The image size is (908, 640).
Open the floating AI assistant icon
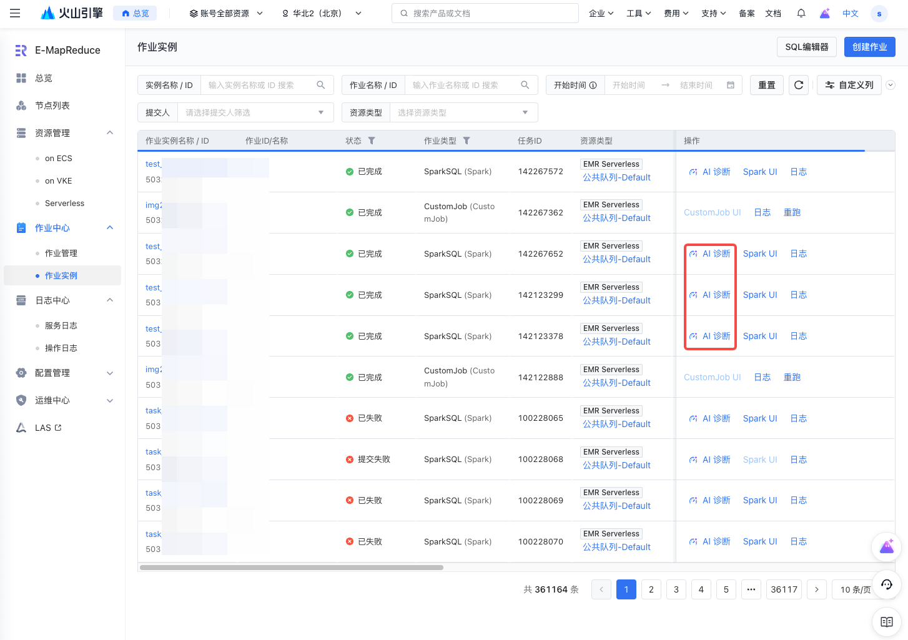[x=886, y=548]
